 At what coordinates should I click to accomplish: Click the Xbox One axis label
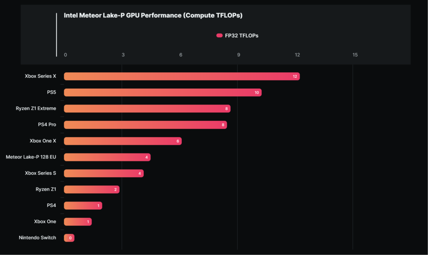45,222
